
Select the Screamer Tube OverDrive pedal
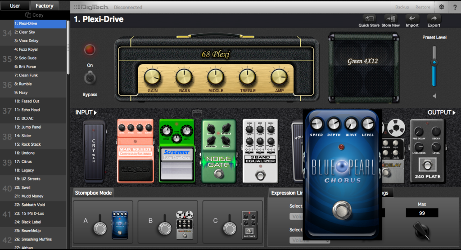point(176,151)
